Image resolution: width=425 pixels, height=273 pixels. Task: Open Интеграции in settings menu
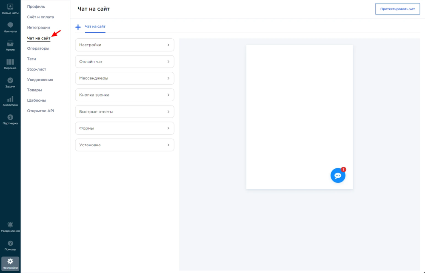(39, 28)
